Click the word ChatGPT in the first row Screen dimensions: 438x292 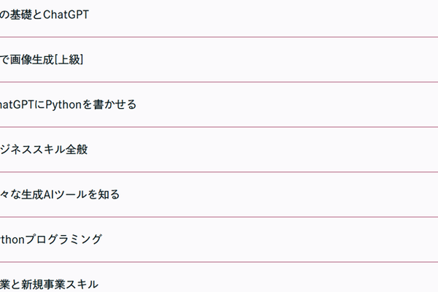pos(66,15)
